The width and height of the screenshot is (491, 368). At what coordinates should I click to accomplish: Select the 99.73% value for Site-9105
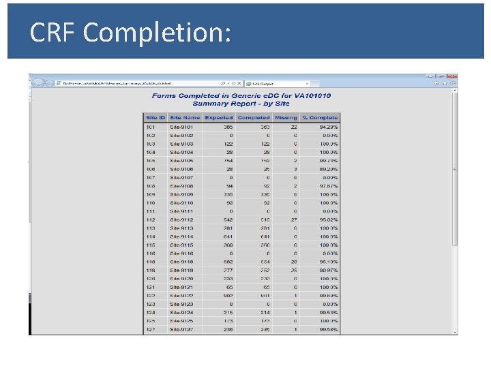coord(329,161)
